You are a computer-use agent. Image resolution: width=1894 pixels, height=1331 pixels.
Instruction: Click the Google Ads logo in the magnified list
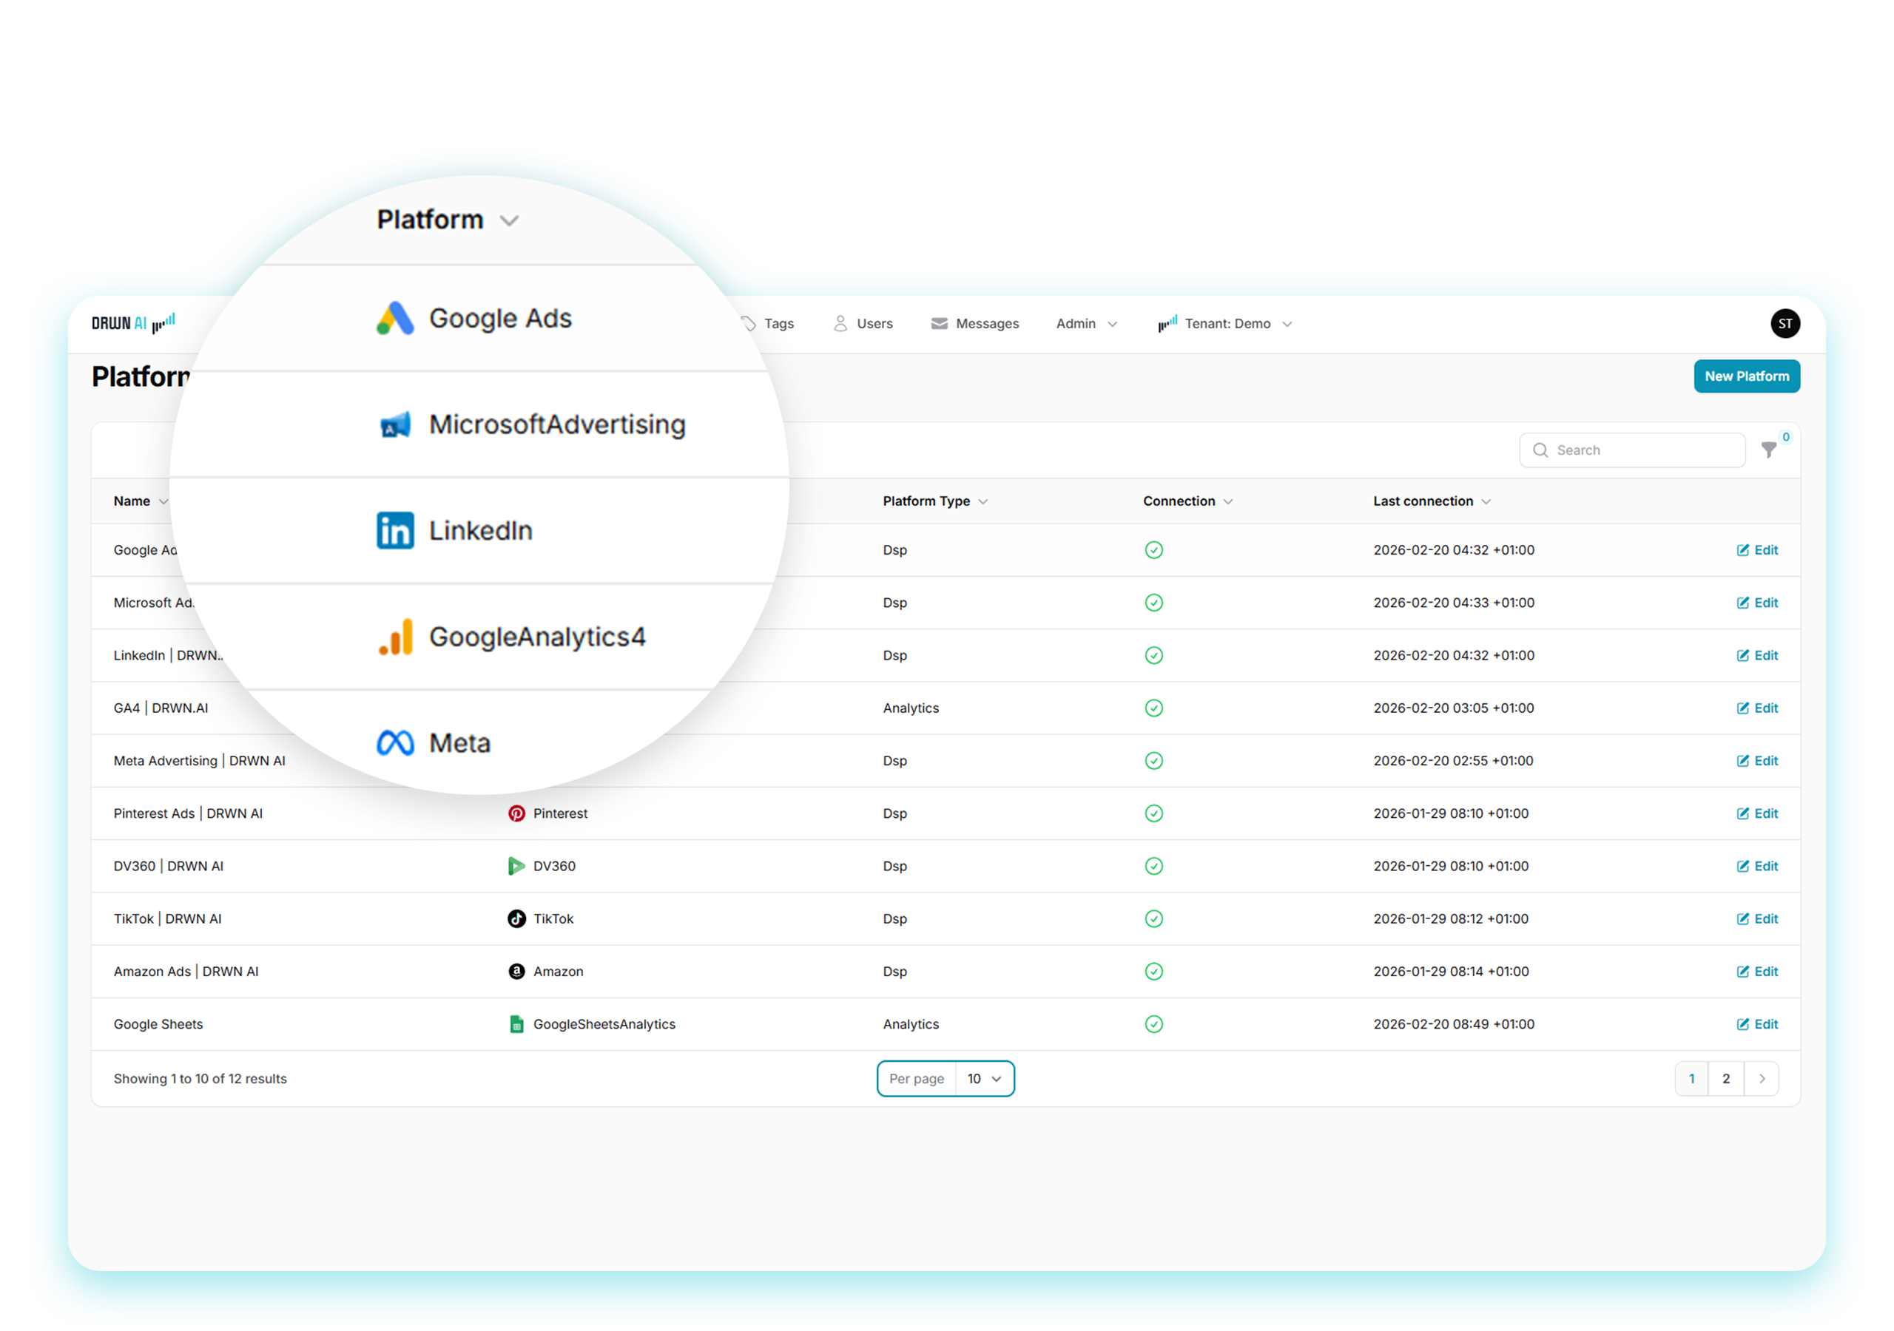[x=395, y=318]
